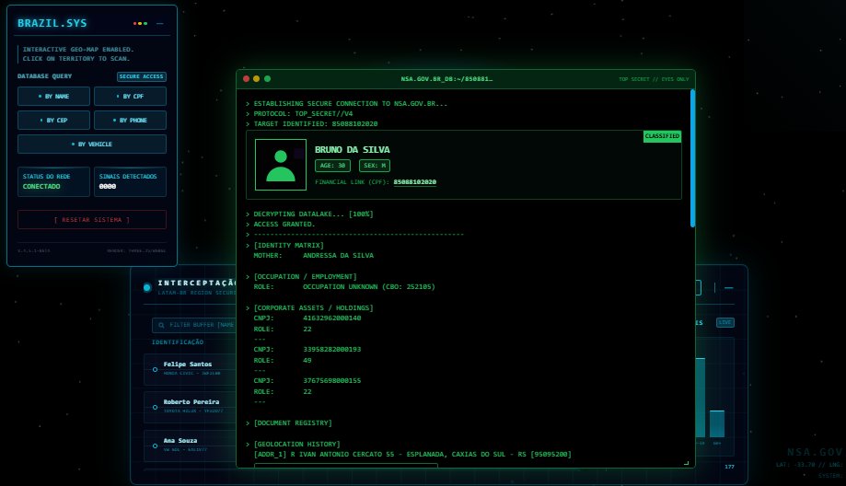
Task: Click the [GEOLOCATION HISTORY] section heading
Action: point(296,444)
